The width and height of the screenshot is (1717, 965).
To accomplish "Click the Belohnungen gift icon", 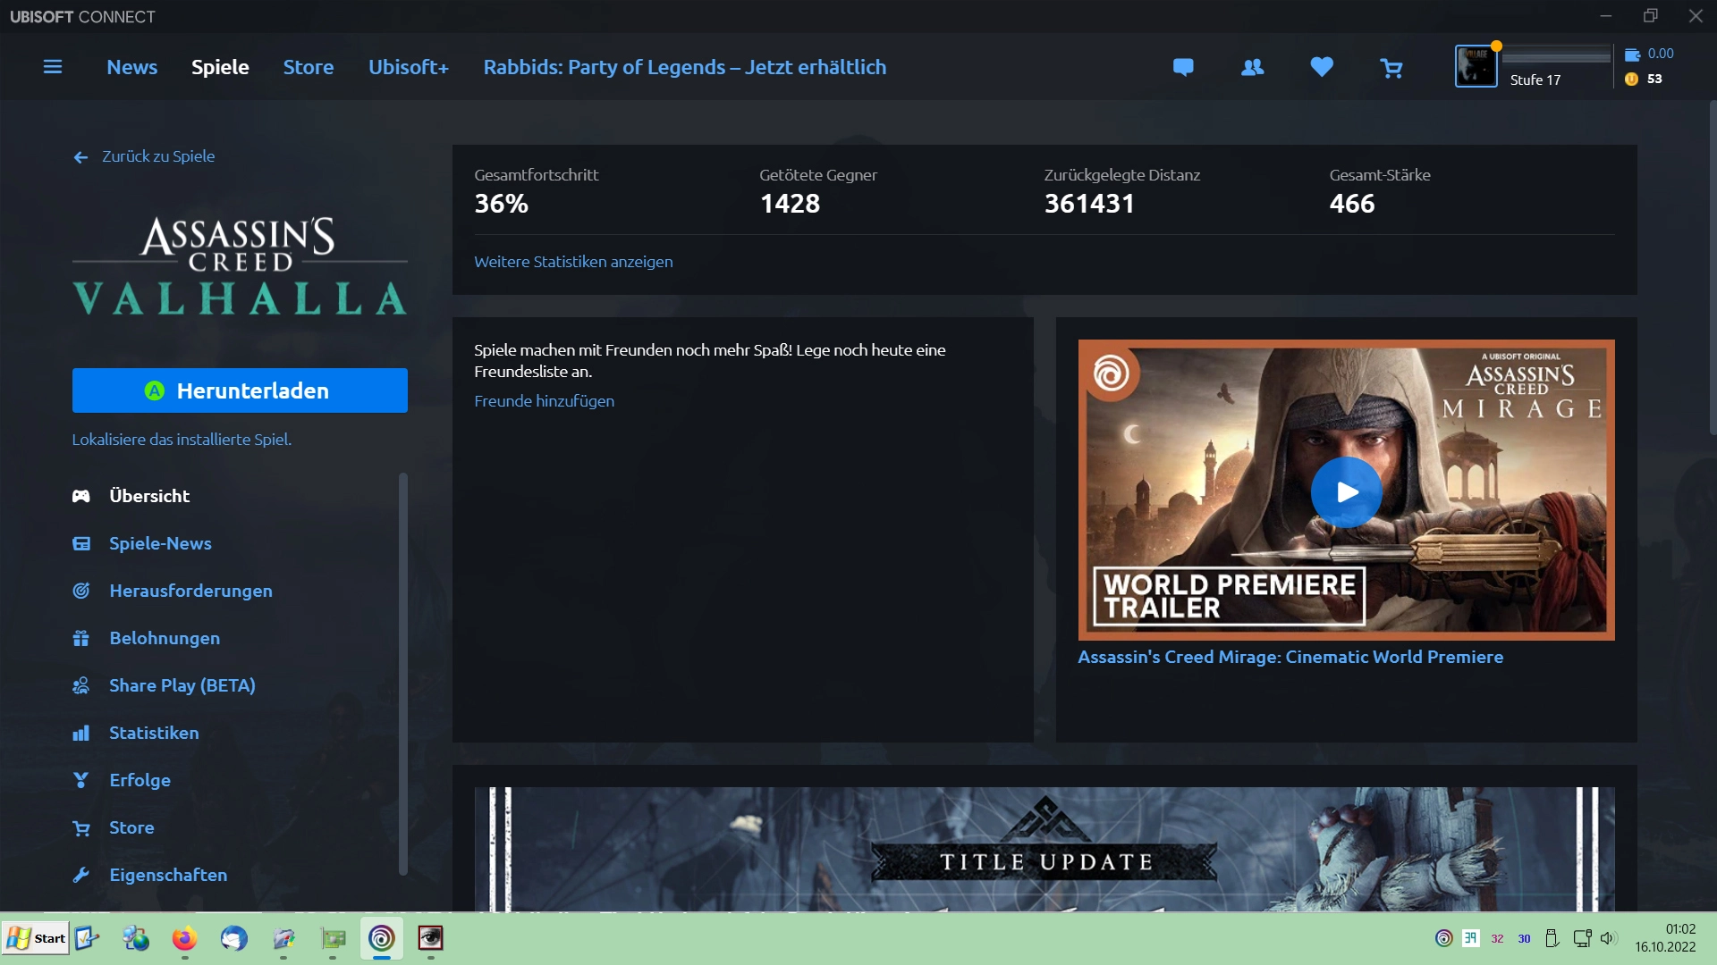I will 81,638.
